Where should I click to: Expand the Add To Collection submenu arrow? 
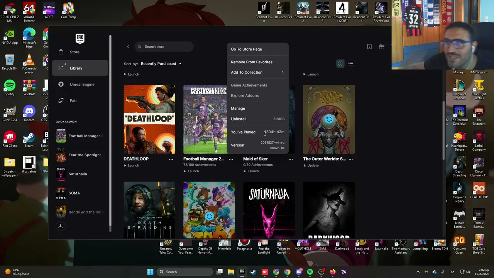[283, 73]
